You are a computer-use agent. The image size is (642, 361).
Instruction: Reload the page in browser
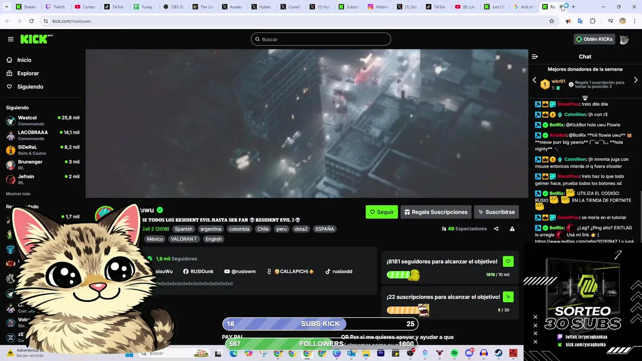[31, 21]
